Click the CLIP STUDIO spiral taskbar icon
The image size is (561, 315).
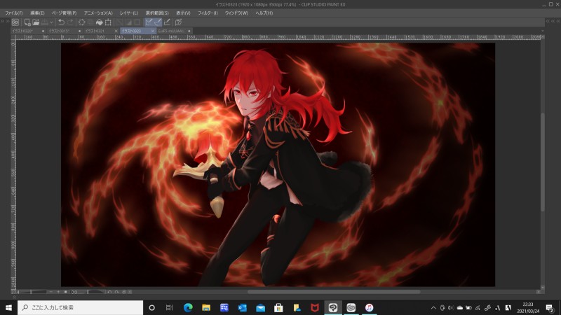pos(351,307)
